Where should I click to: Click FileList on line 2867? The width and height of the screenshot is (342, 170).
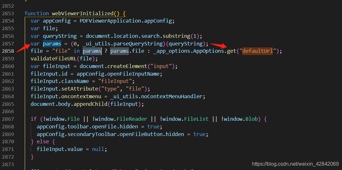(196, 119)
